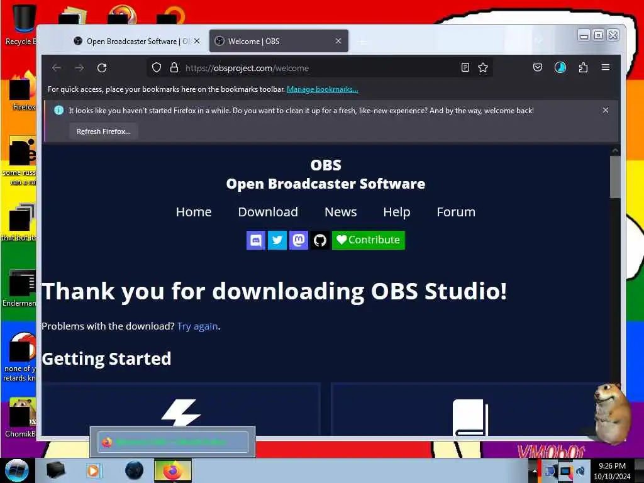The height and width of the screenshot is (483, 644).
Task: Open the Home nav link
Action: [194, 212]
